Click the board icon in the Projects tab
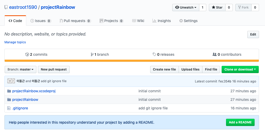This screenshot has height=140, width=265. coord(101,21)
